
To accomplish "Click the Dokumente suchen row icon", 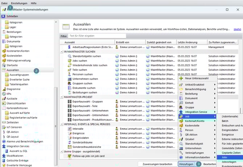I will coord(70,88).
